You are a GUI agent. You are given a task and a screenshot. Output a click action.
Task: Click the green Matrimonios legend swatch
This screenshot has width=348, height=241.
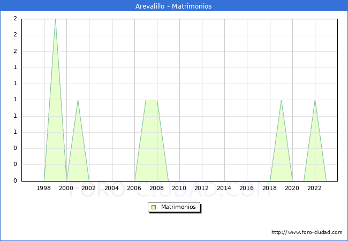154,207
